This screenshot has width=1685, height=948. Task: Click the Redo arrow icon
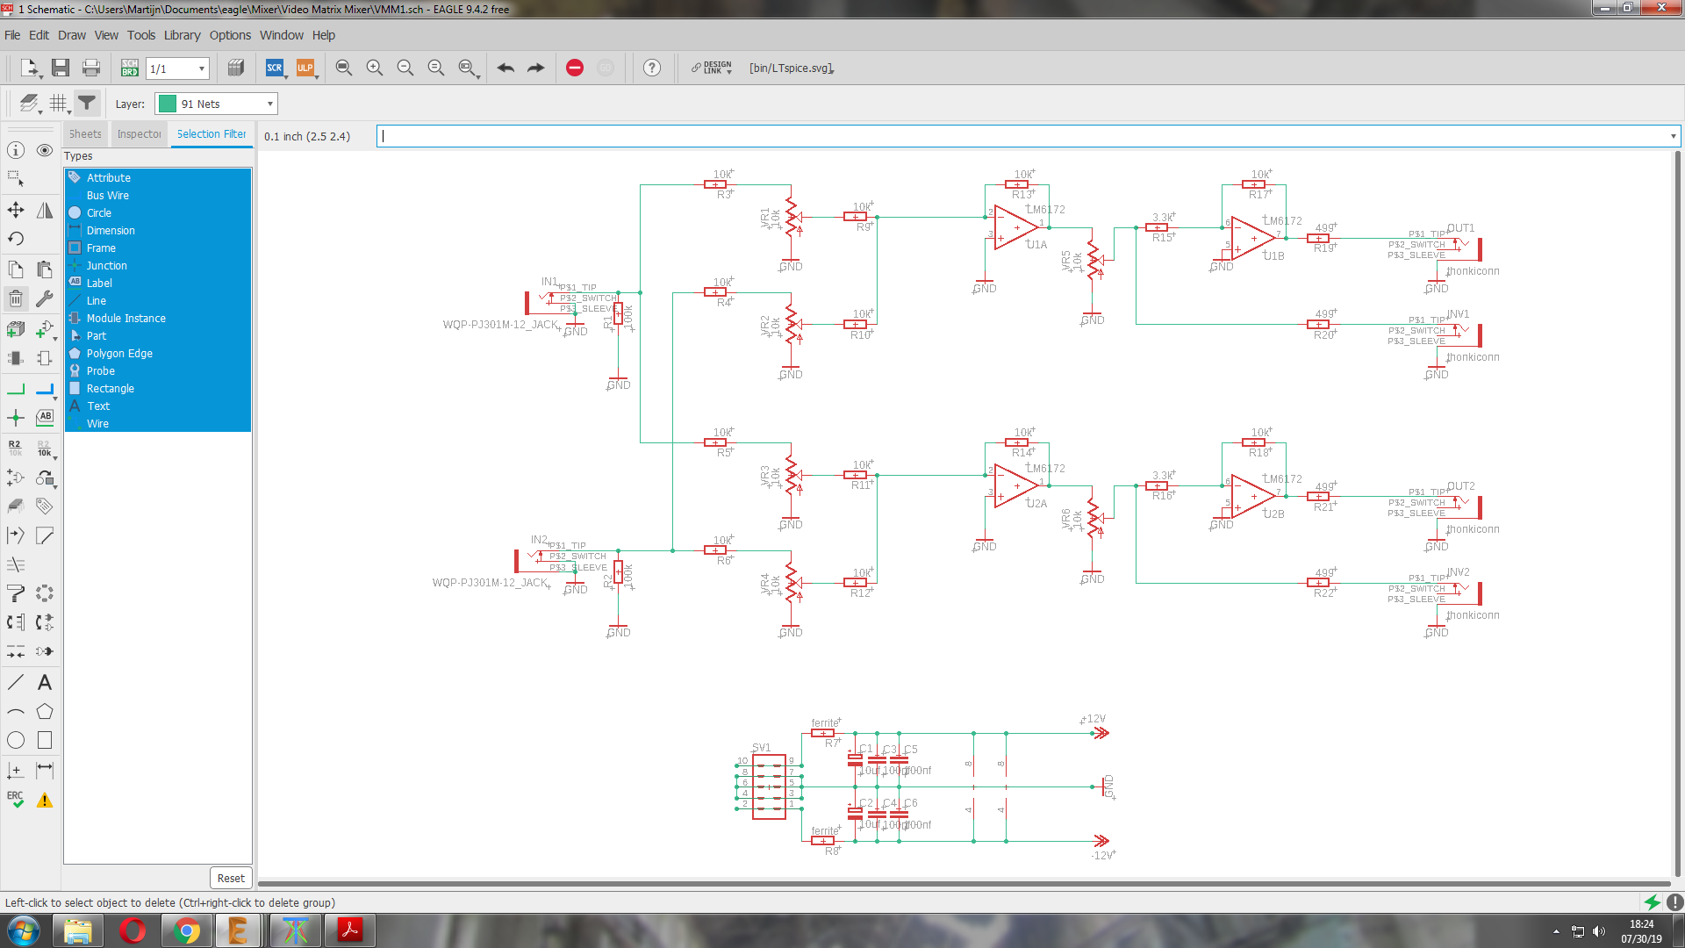tap(535, 68)
